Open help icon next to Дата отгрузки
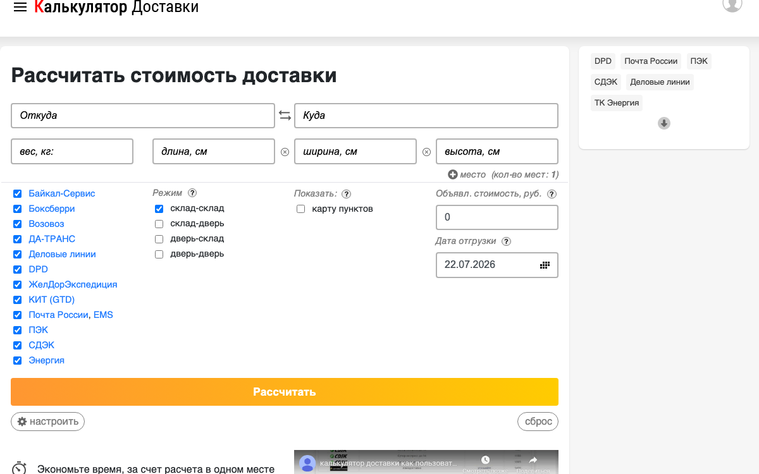Image resolution: width=759 pixels, height=474 pixels. (x=506, y=241)
